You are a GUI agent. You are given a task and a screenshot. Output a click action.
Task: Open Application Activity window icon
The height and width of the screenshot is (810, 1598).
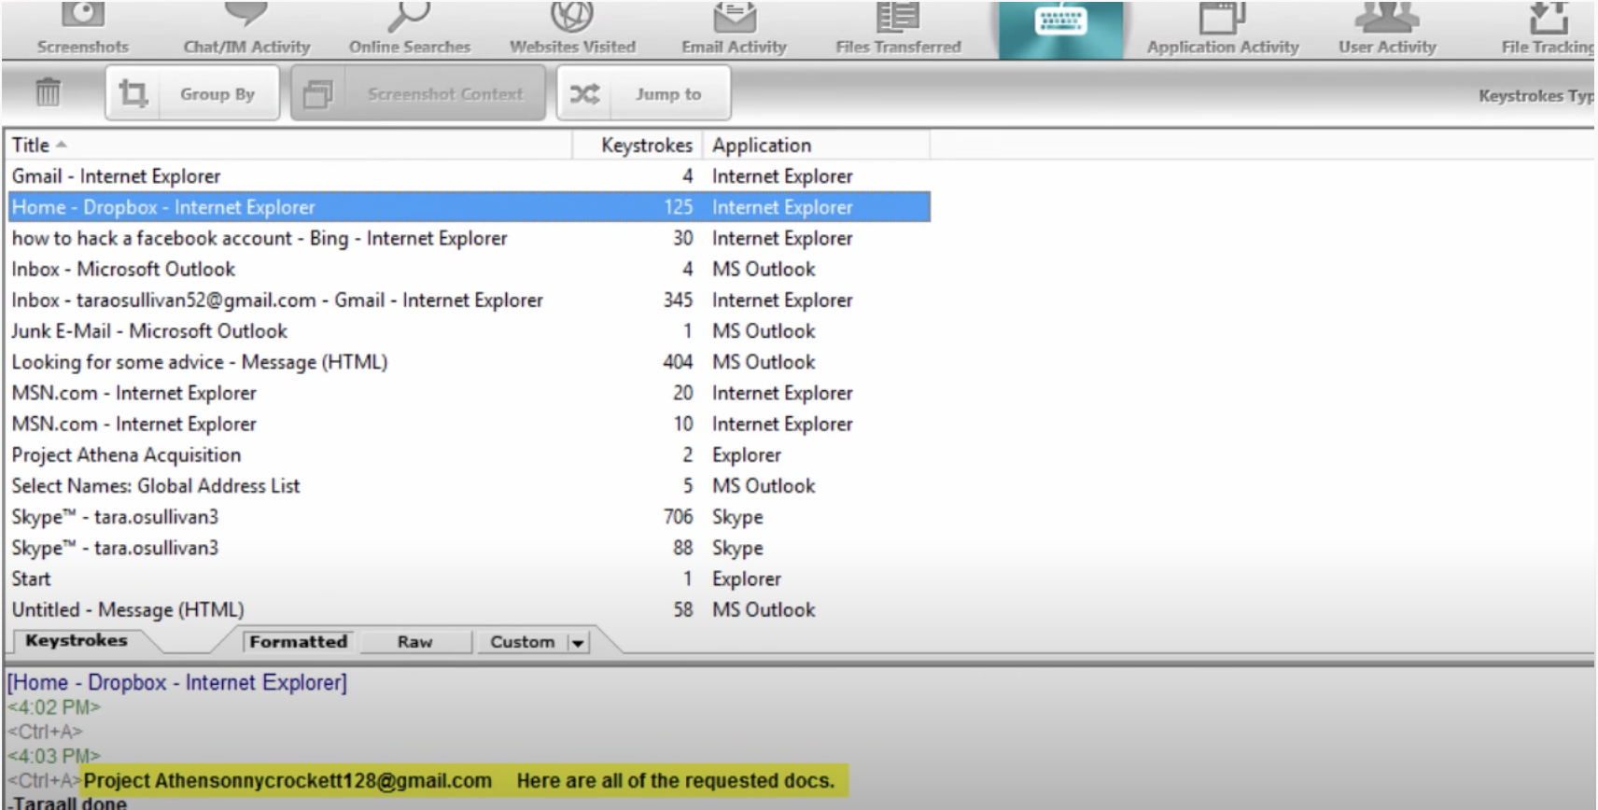(1223, 16)
